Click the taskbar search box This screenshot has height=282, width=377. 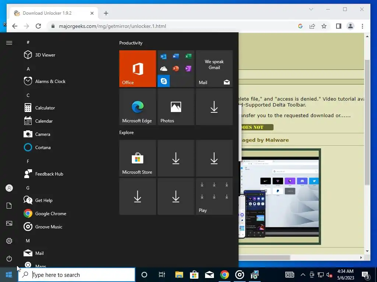[77, 275]
